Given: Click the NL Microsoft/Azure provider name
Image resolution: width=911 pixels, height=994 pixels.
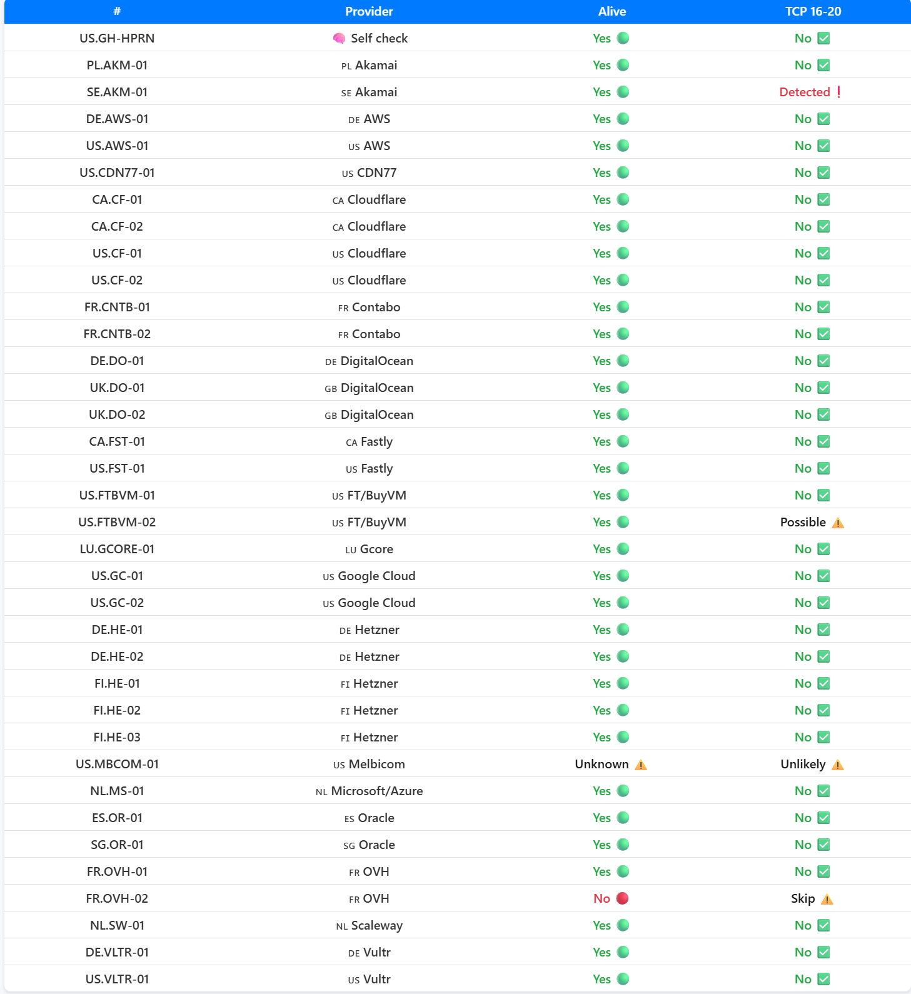Looking at the screenshot, I should point(369,791).
